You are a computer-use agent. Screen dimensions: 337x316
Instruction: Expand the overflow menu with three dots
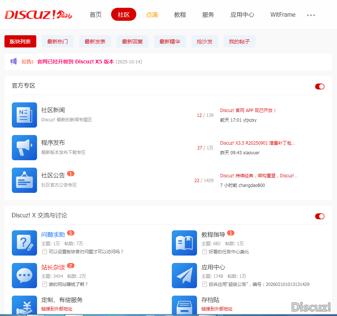(311, 15)
